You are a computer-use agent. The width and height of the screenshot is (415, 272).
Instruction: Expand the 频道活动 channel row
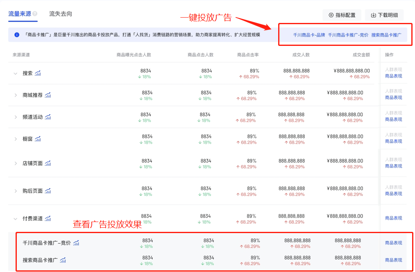click(15, 117)
